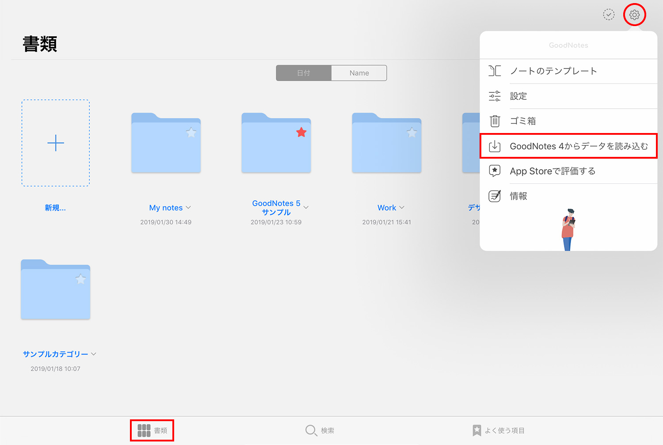The image size is (663, 445).
Task: Unfavorite the GoodNotes 5 サンプル red star
Action: click(301, 132)
